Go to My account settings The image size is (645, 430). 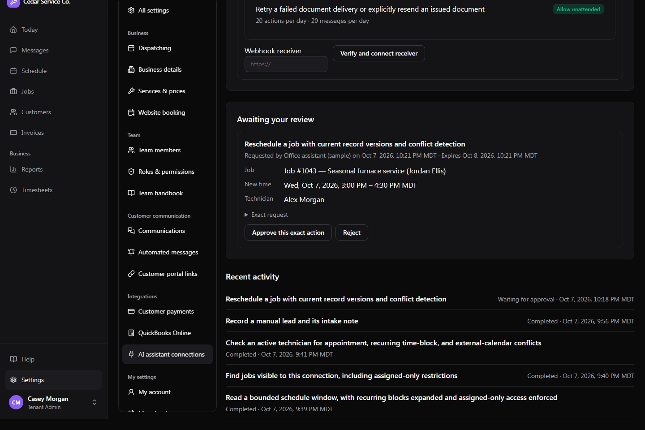pyautogui.click(x=168, y=392)
